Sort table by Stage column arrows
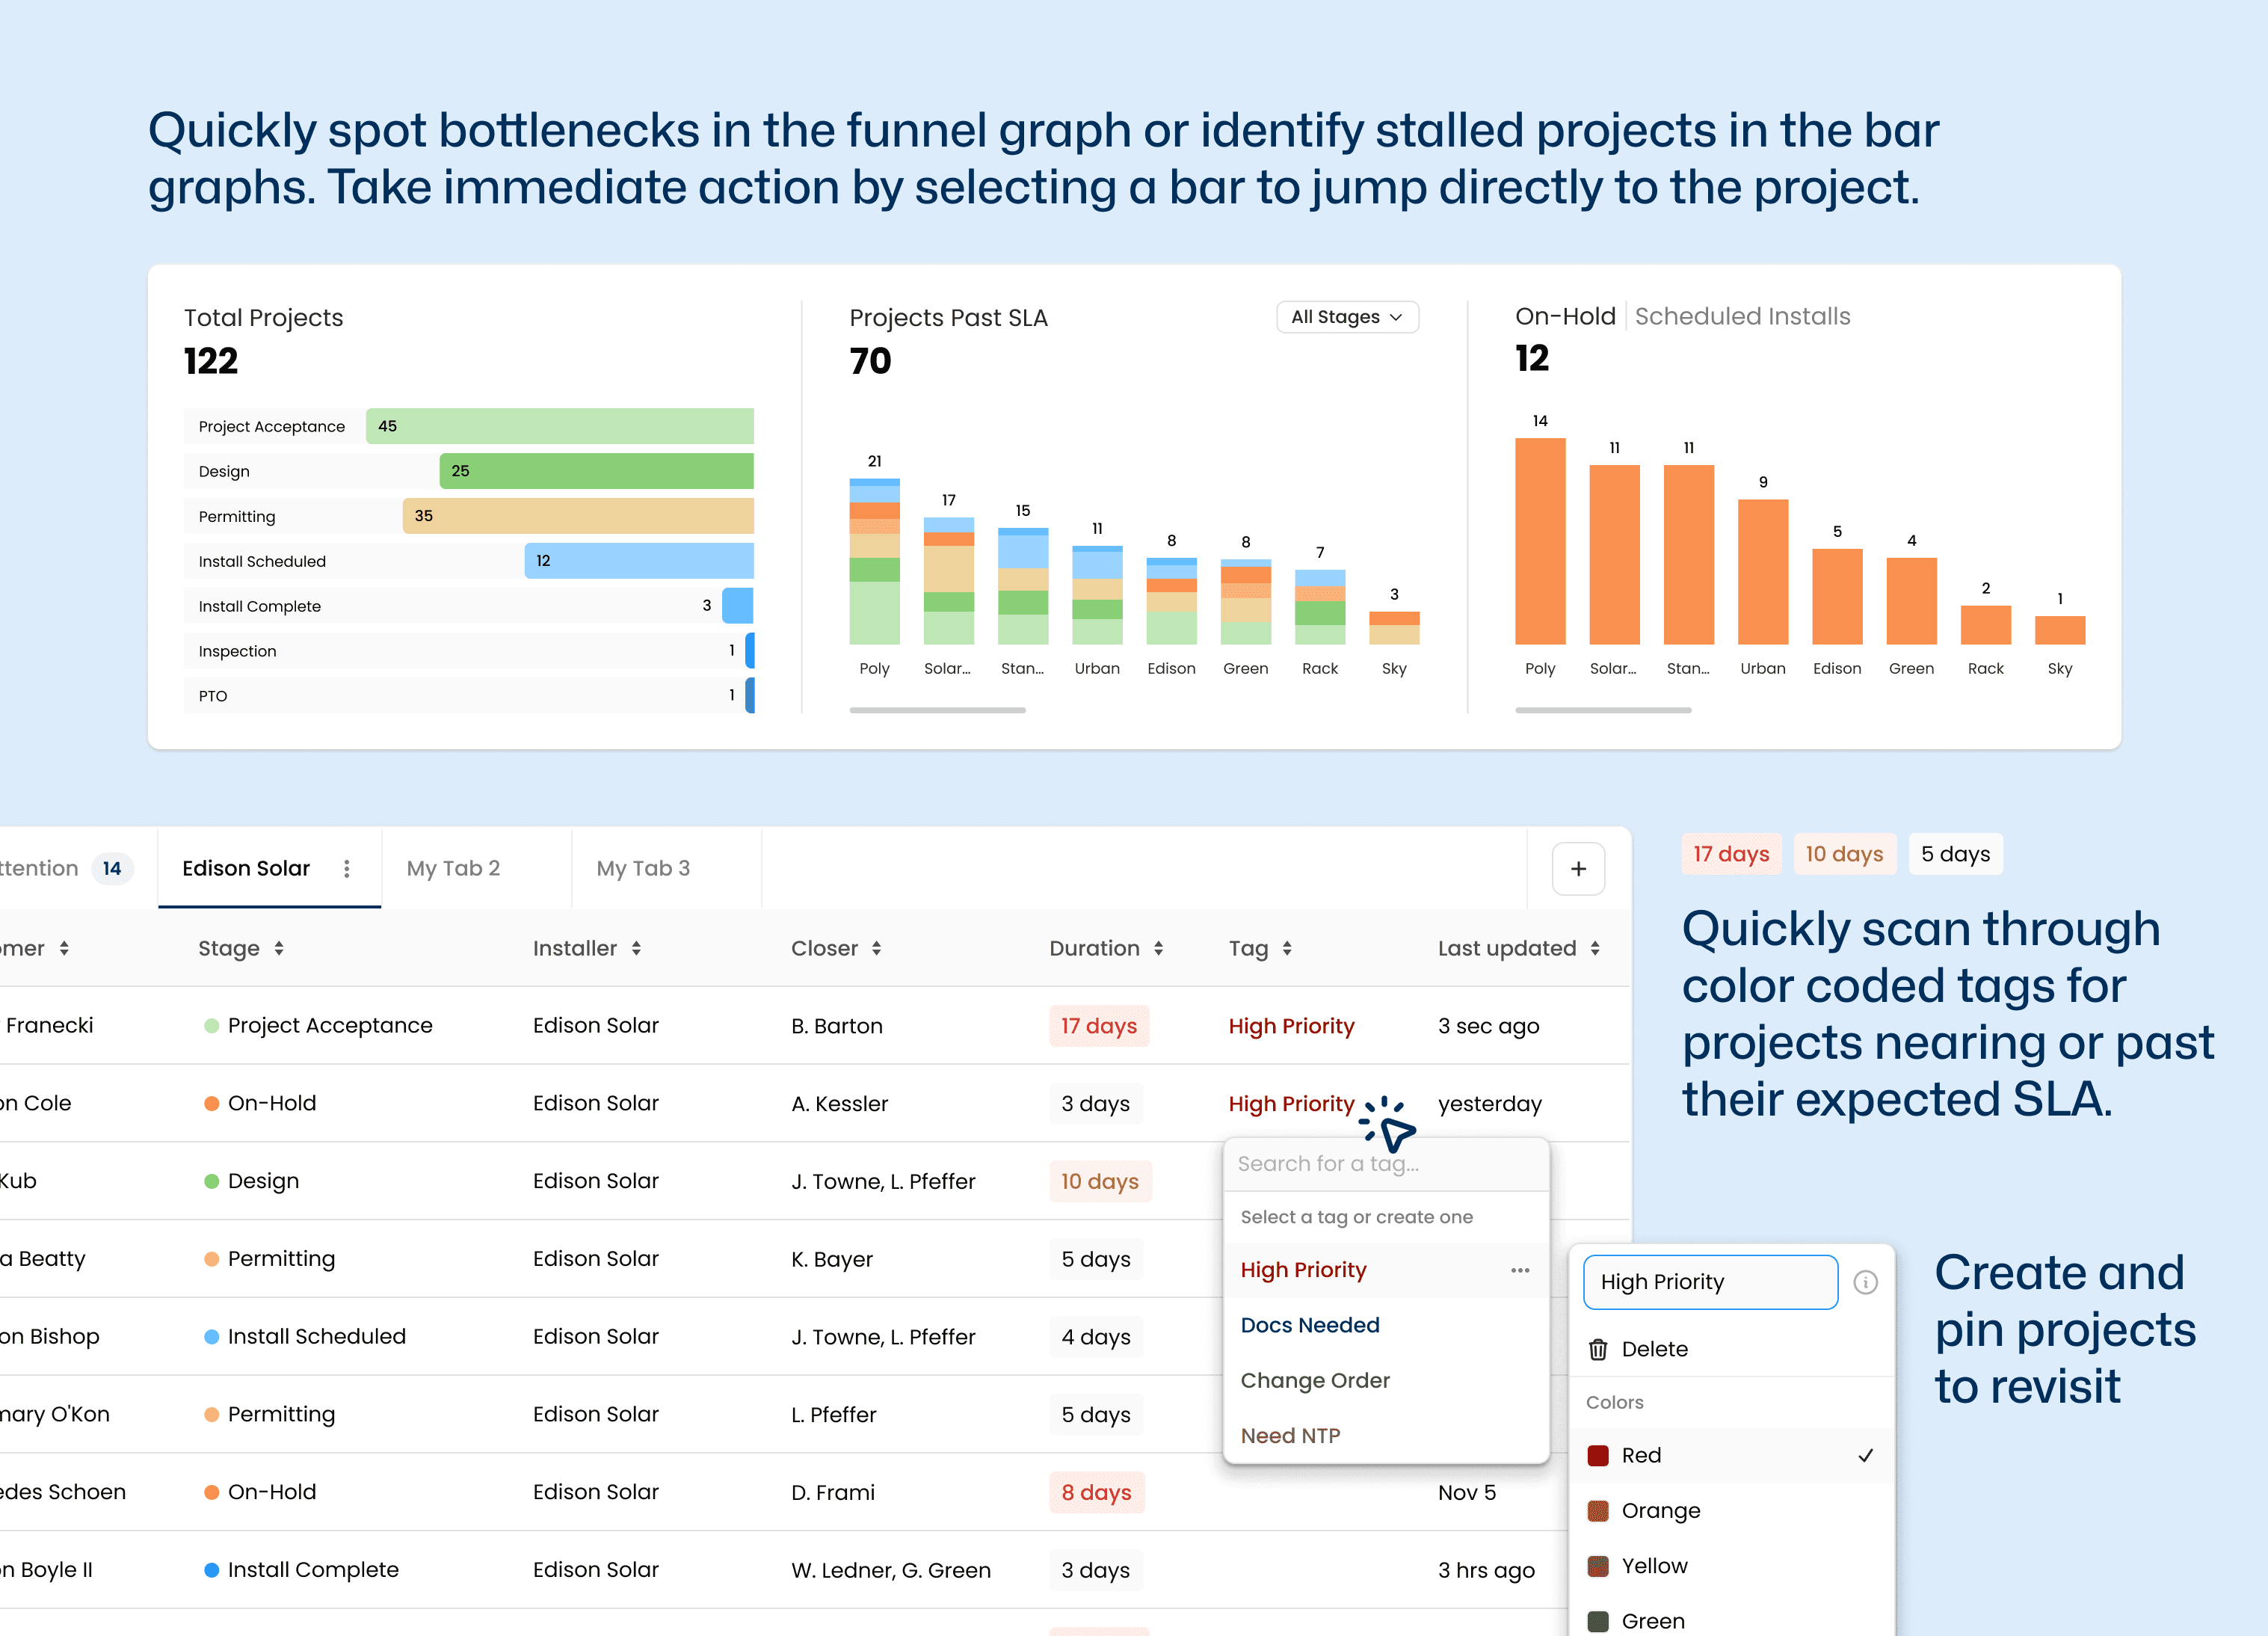The width and height of the screenshot is (2268, 1636). tap(279, 948)
